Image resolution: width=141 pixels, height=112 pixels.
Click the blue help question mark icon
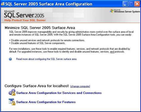[x=10, y=59]
